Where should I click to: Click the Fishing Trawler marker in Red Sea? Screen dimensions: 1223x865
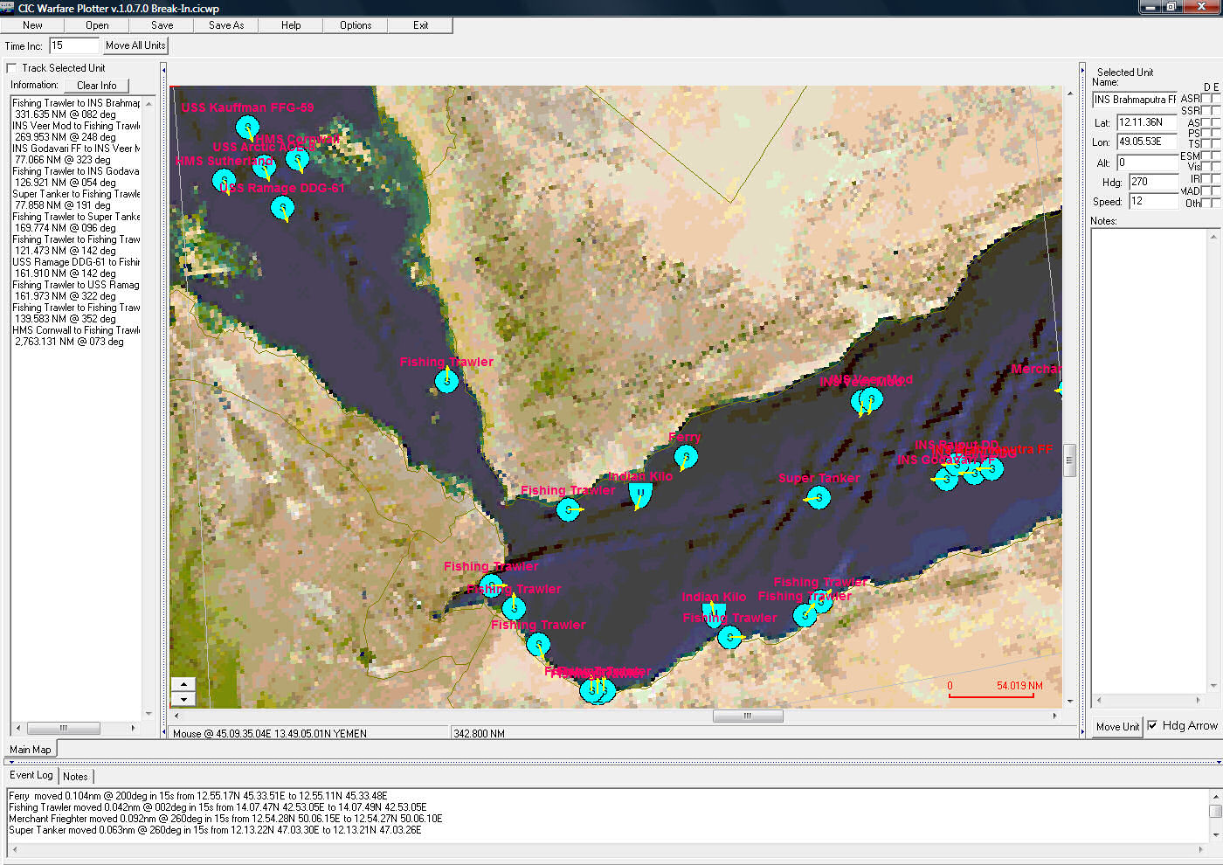click(446, 380)
